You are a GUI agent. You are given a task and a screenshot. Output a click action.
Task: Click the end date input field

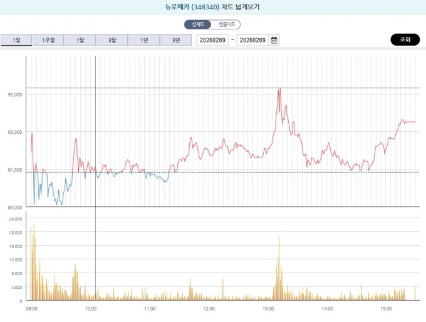tap(252, 40)
